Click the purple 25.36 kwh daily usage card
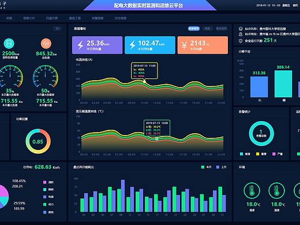The width and height of the screenshot is (300, 225). [97, 45]
